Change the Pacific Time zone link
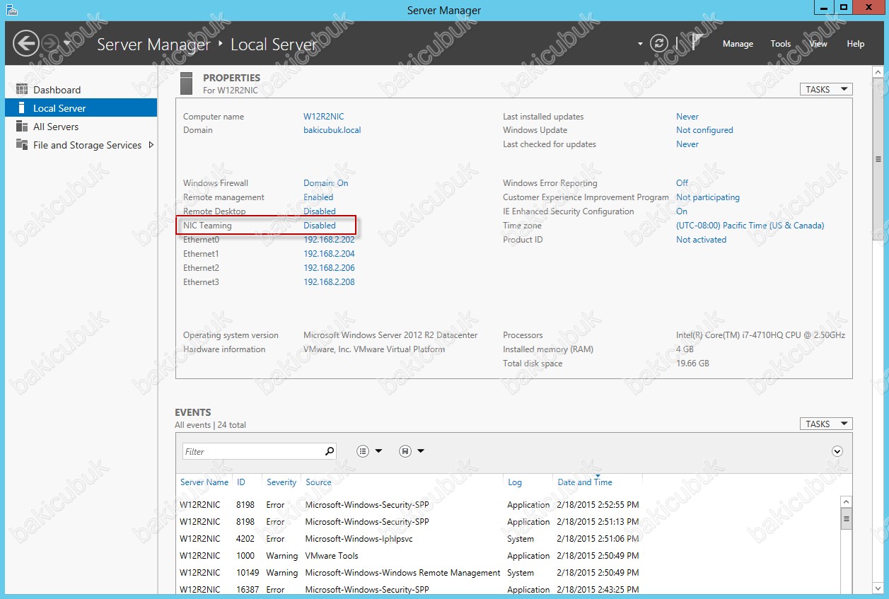This screenshot has height=599, width=889. coord(750,226)
